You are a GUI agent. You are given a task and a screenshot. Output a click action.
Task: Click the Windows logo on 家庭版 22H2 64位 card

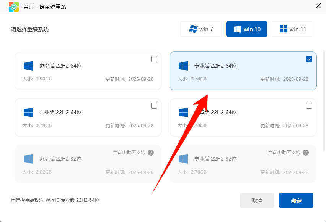(28, 65)
